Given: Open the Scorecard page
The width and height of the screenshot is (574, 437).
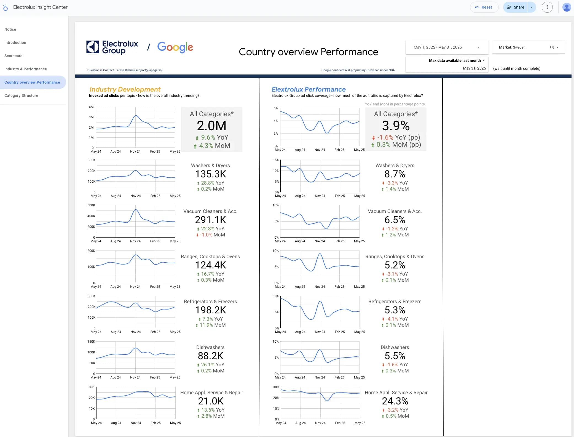Looking at the screenshot, I should point(13,56).
